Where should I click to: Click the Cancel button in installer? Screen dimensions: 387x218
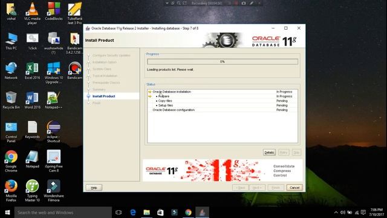point(294,188)
